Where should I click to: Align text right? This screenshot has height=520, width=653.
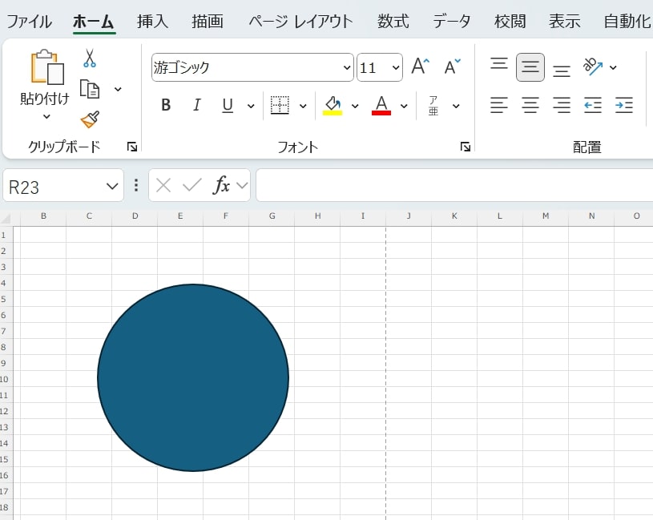tap(562, 105)
